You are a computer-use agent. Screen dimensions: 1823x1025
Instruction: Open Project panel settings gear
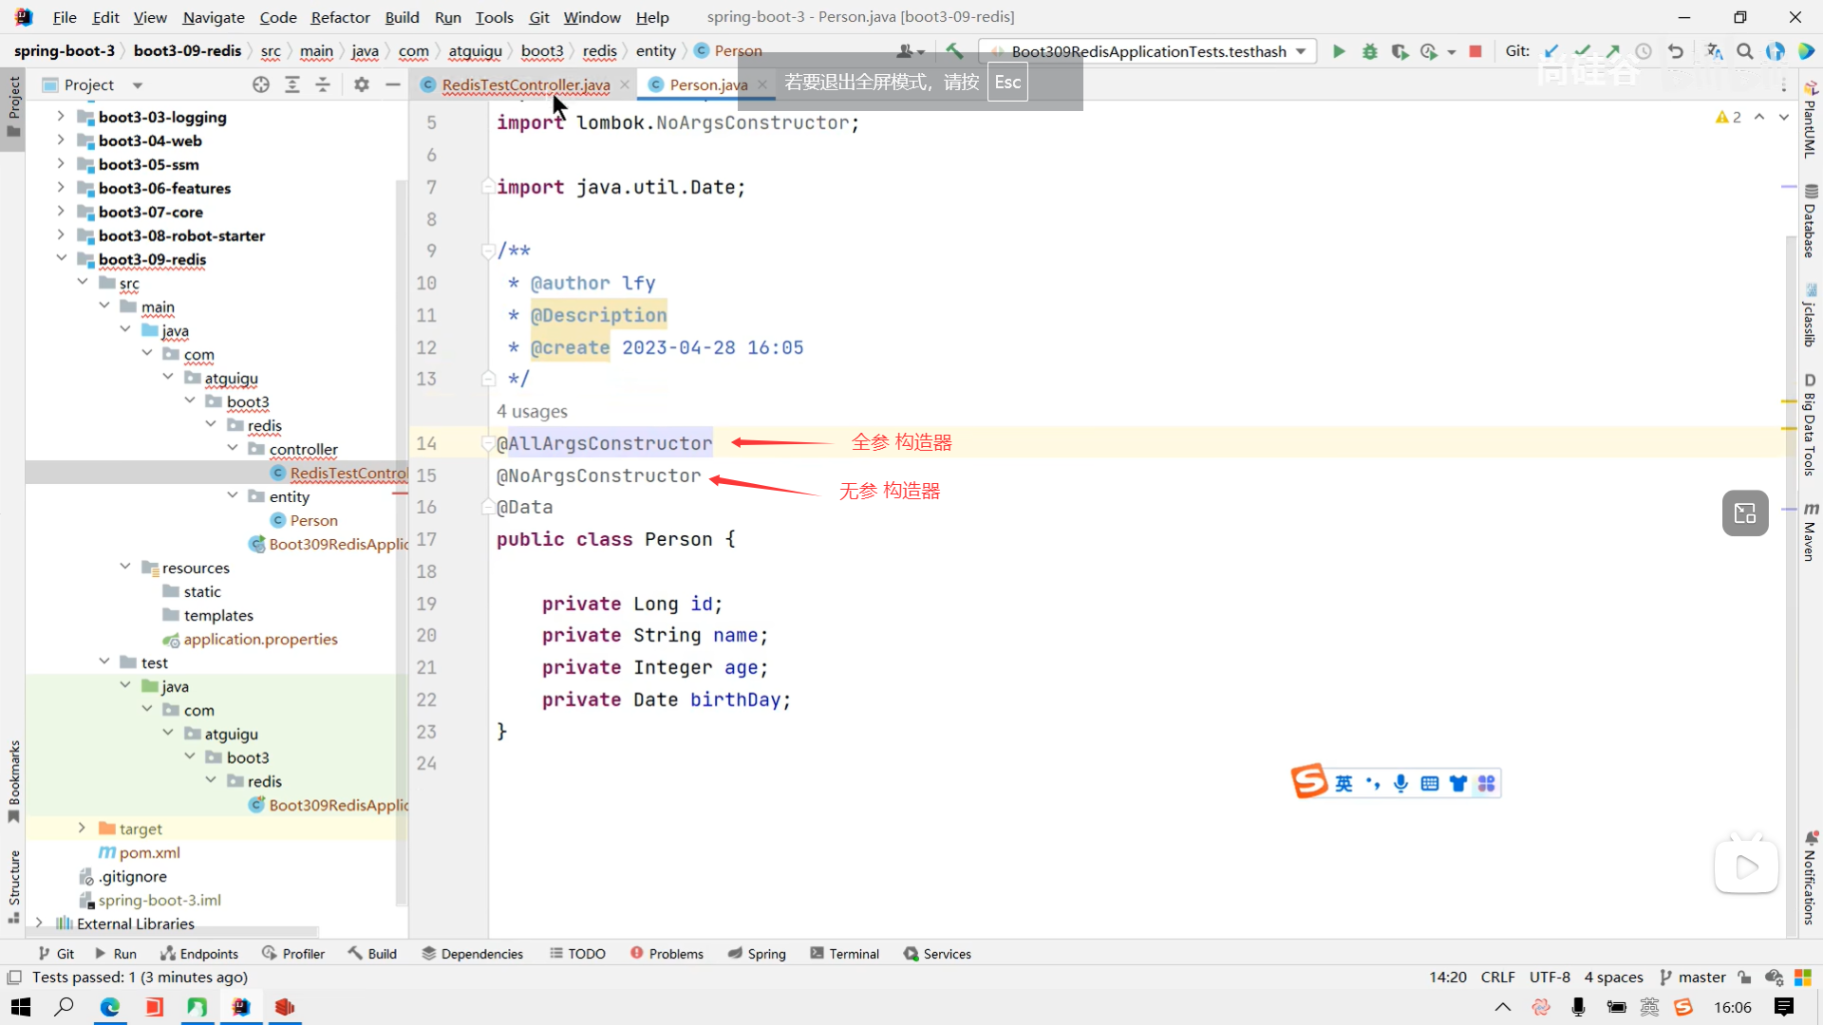coord(361,84)
